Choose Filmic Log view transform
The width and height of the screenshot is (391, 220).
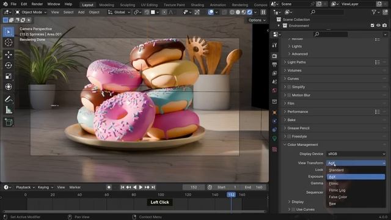[x=356, y=190]
